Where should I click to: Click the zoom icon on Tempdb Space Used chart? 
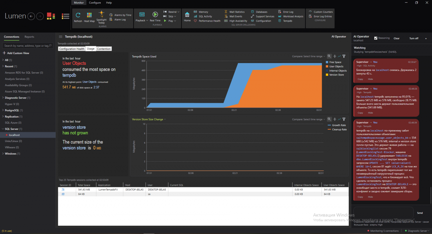pyautogui.click(x=329, y=56)
